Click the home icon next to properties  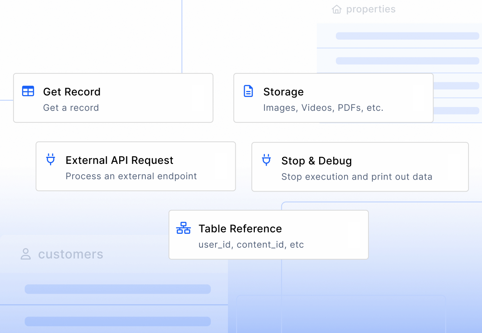pyautogui.click(x=336, y=9)
